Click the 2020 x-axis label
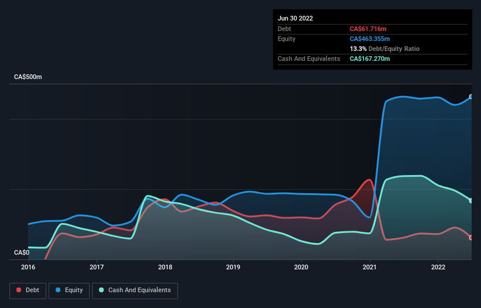The image size is (481, 308). point(301,267)
